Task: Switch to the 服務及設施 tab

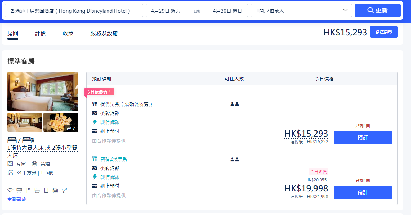Action: tap(104, 33)
